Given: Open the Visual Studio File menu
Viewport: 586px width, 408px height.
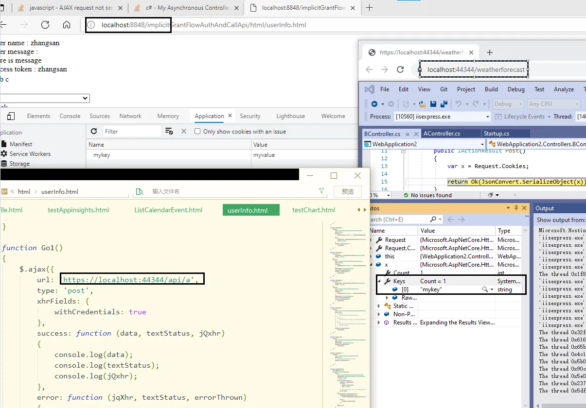Looking at the screenshot, I should click(x=385, y=89).
